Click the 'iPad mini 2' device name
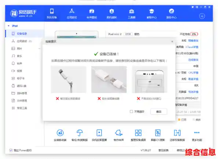This screenshot has width=218, height=159. 115,34
